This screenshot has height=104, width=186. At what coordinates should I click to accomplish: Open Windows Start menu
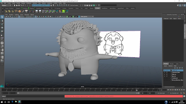(x=2, y=102)
